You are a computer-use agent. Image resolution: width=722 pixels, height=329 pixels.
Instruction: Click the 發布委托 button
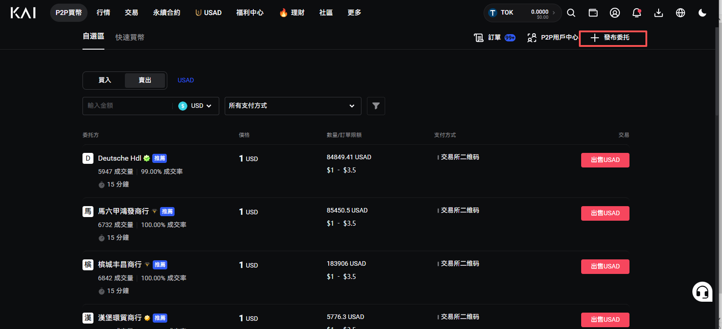[x=613, y=38]
